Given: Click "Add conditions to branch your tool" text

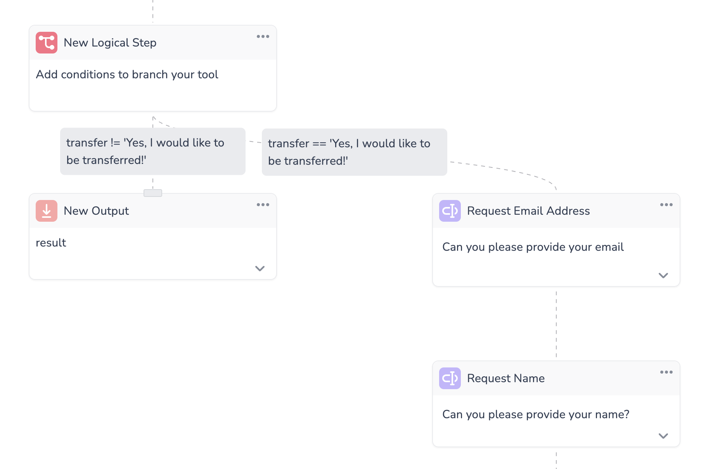Looking at the screenshot, I should coord(127,74).
